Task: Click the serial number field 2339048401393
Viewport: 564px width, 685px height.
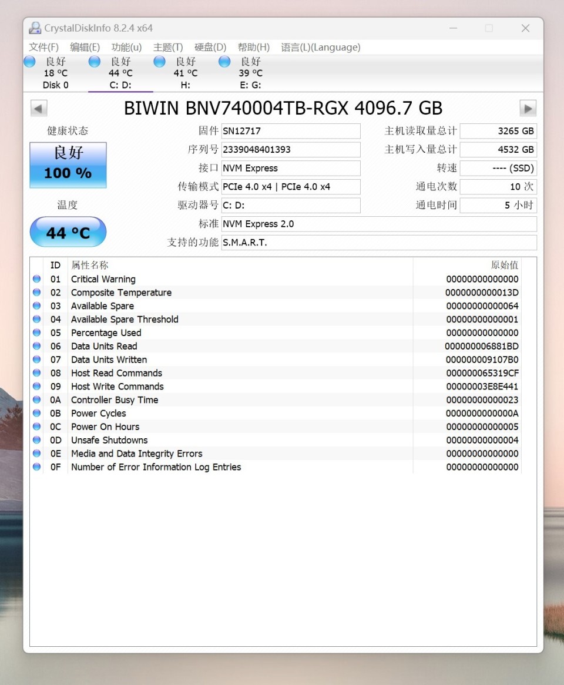Action: coord(291,149)
